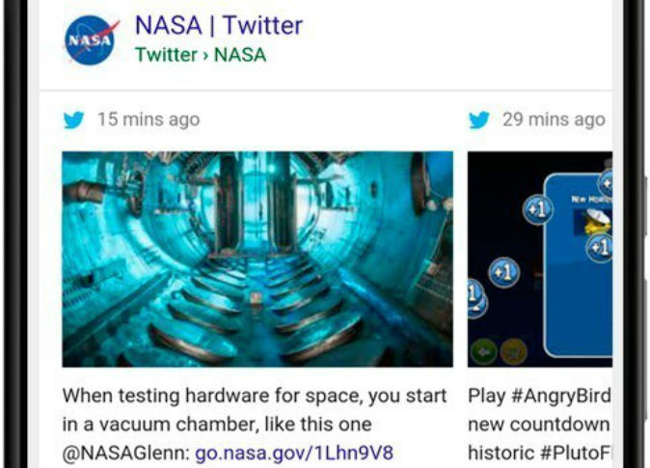This screenshot has width=650, height=468.
Task: Open the vacuum chamber tweet image
Action: tap(257, 259)
